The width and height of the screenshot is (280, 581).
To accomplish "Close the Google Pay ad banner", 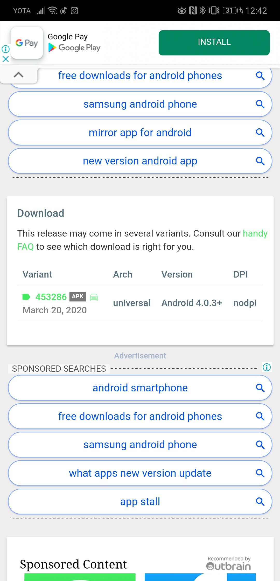I will click(5, 59).
